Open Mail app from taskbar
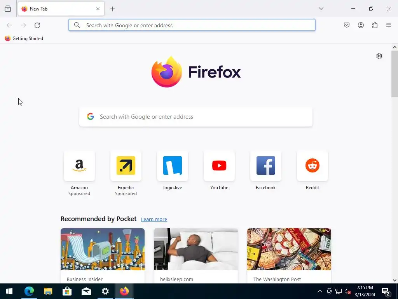Image resolution: width=398 pixels, height=299 pixels. [x=86, y=291]
